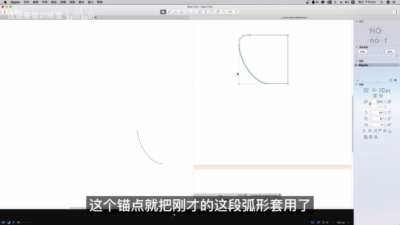The height and width of the screenshot is (225, 400).
Task: Open the 脚本 menu
Action: pos(81,2)
